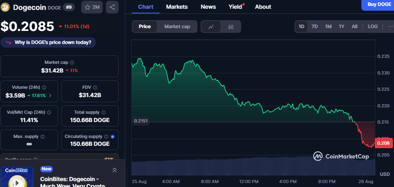This screenshot has height=187, width=394.
Task: Click the $31.42B market cap value
Action: (52, 71)
